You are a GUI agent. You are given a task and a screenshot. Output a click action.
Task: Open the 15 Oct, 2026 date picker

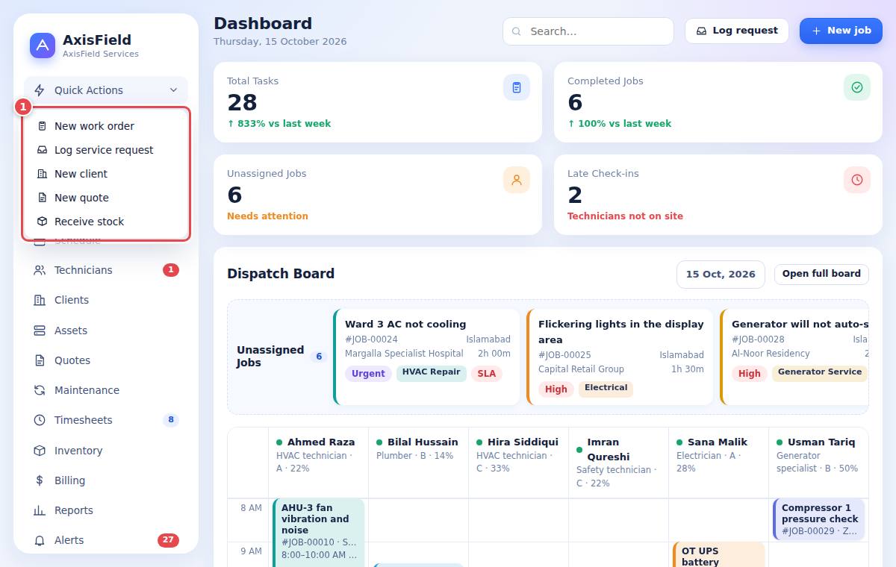(721, 275)
